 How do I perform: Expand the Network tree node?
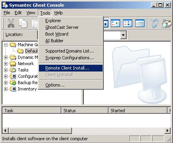[6, 64]
